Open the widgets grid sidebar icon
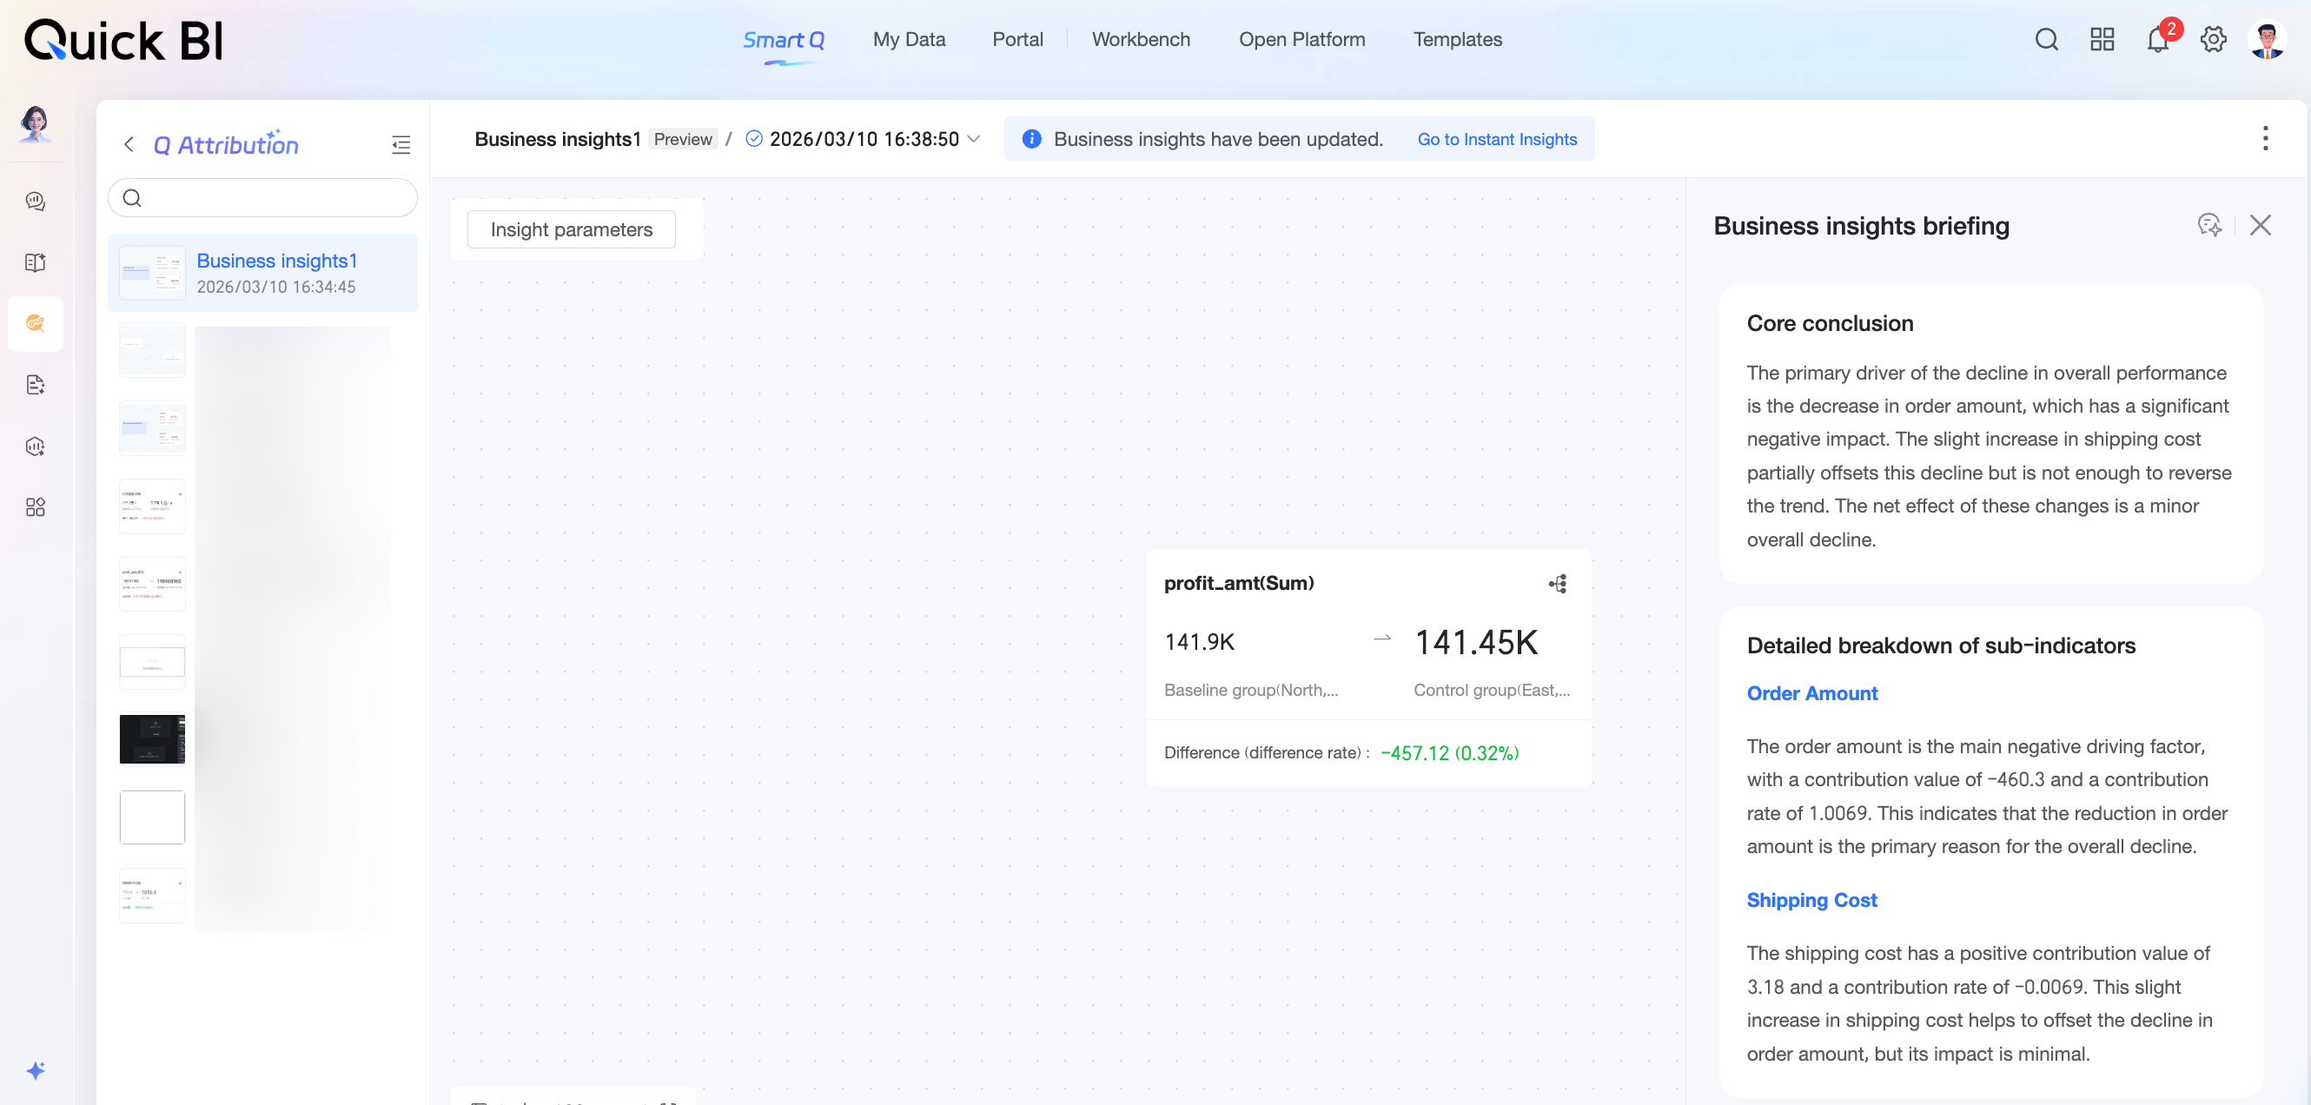Screen dimensions: 2311x1105 [35, 506]
